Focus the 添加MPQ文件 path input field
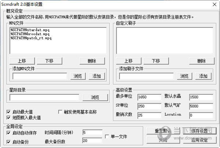Image resolution: width=220 pixels, height=148 pixels. (40, 76)
